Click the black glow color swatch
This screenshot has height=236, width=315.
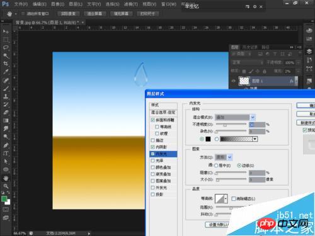coord(208,139)
